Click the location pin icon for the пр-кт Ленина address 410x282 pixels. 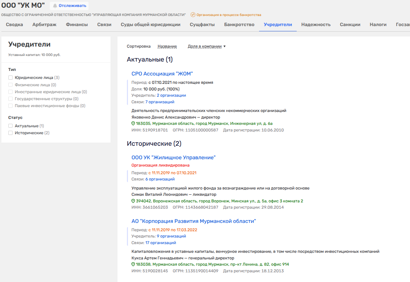point(133,264)
